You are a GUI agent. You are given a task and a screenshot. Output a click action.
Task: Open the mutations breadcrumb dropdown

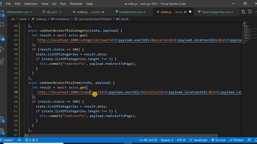point(60,19)
